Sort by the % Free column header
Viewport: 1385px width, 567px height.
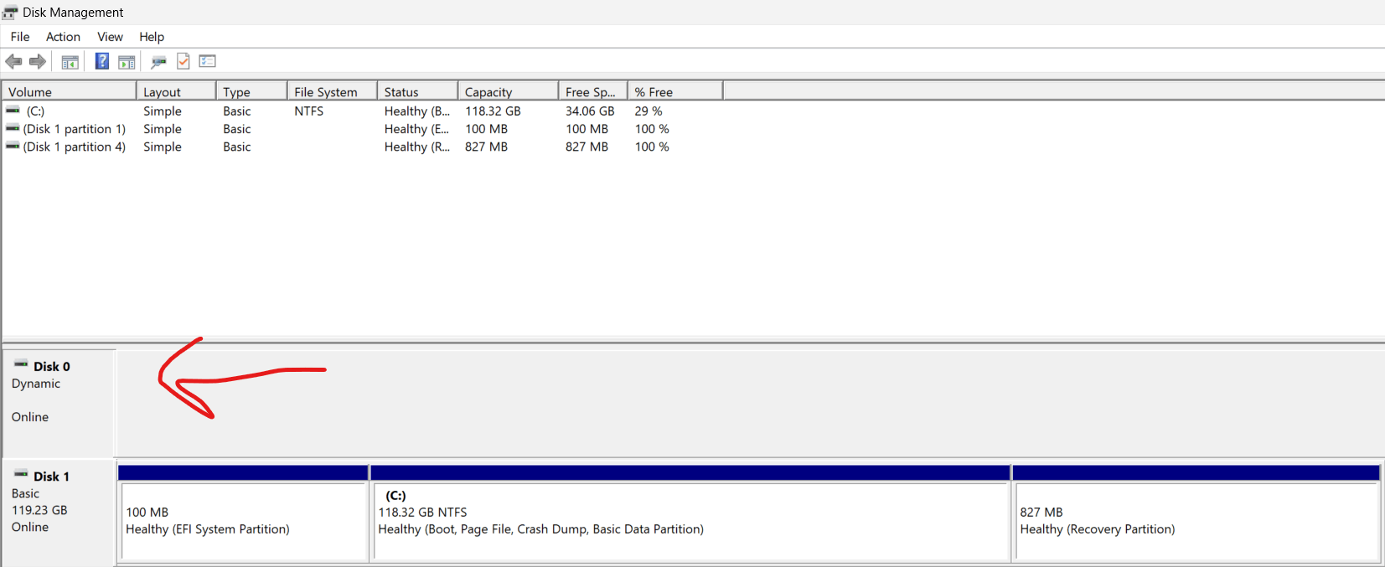(674, 91)
